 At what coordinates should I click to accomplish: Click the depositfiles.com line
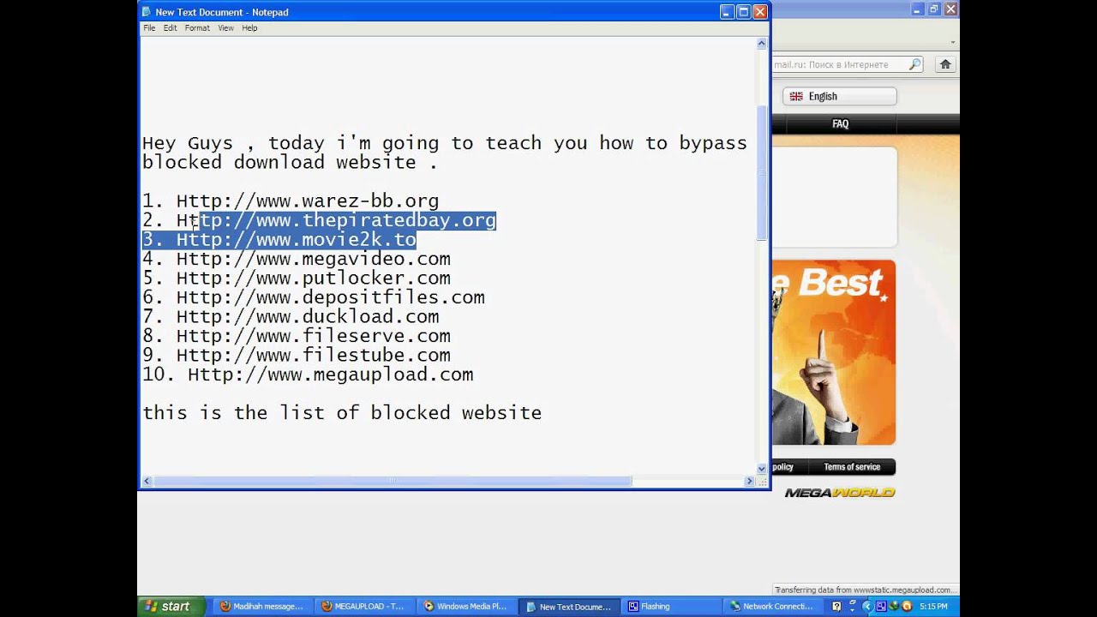[314, 297]
